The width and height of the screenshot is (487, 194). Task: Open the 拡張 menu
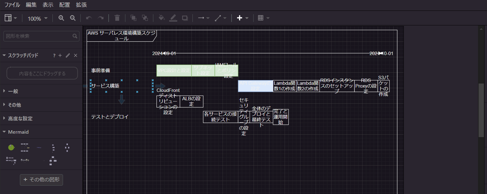(81, 5)
